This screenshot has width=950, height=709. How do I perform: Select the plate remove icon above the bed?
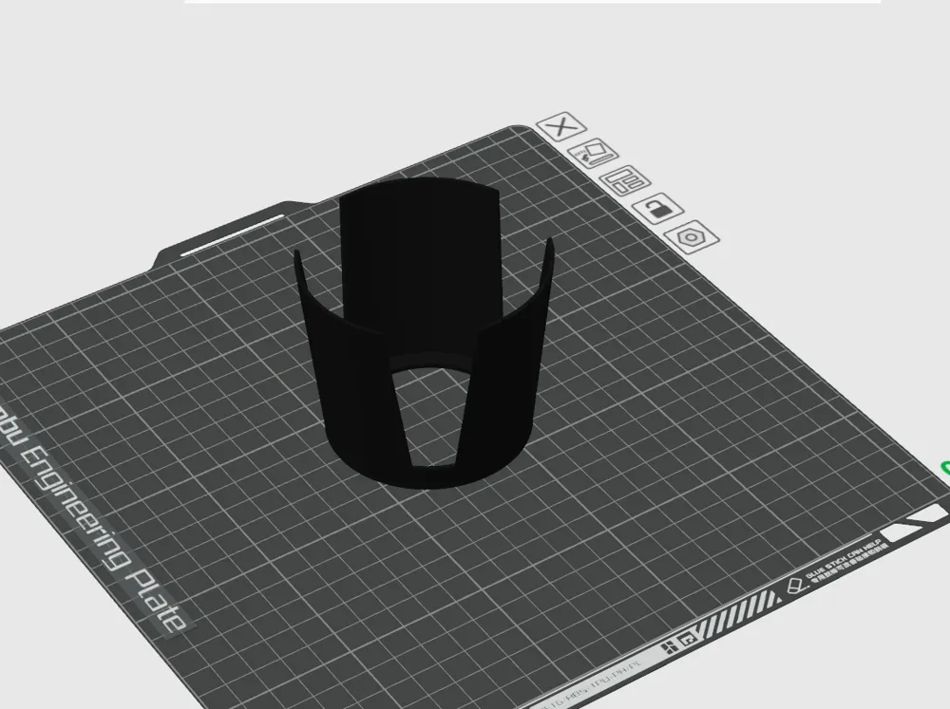pyautogui.click(x=560, y=127)
